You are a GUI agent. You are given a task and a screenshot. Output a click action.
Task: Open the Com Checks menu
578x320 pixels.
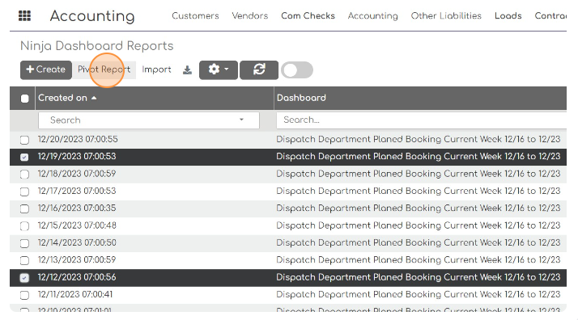tap(308, 16)
